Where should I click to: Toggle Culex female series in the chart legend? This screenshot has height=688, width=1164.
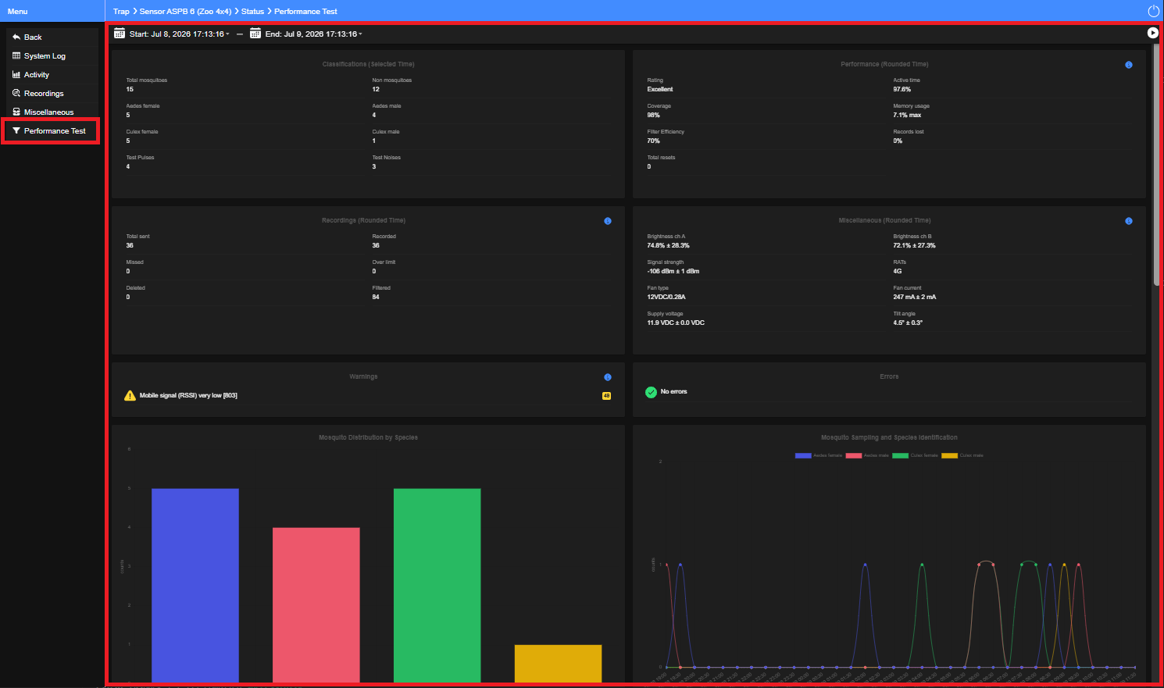[915, 455]
